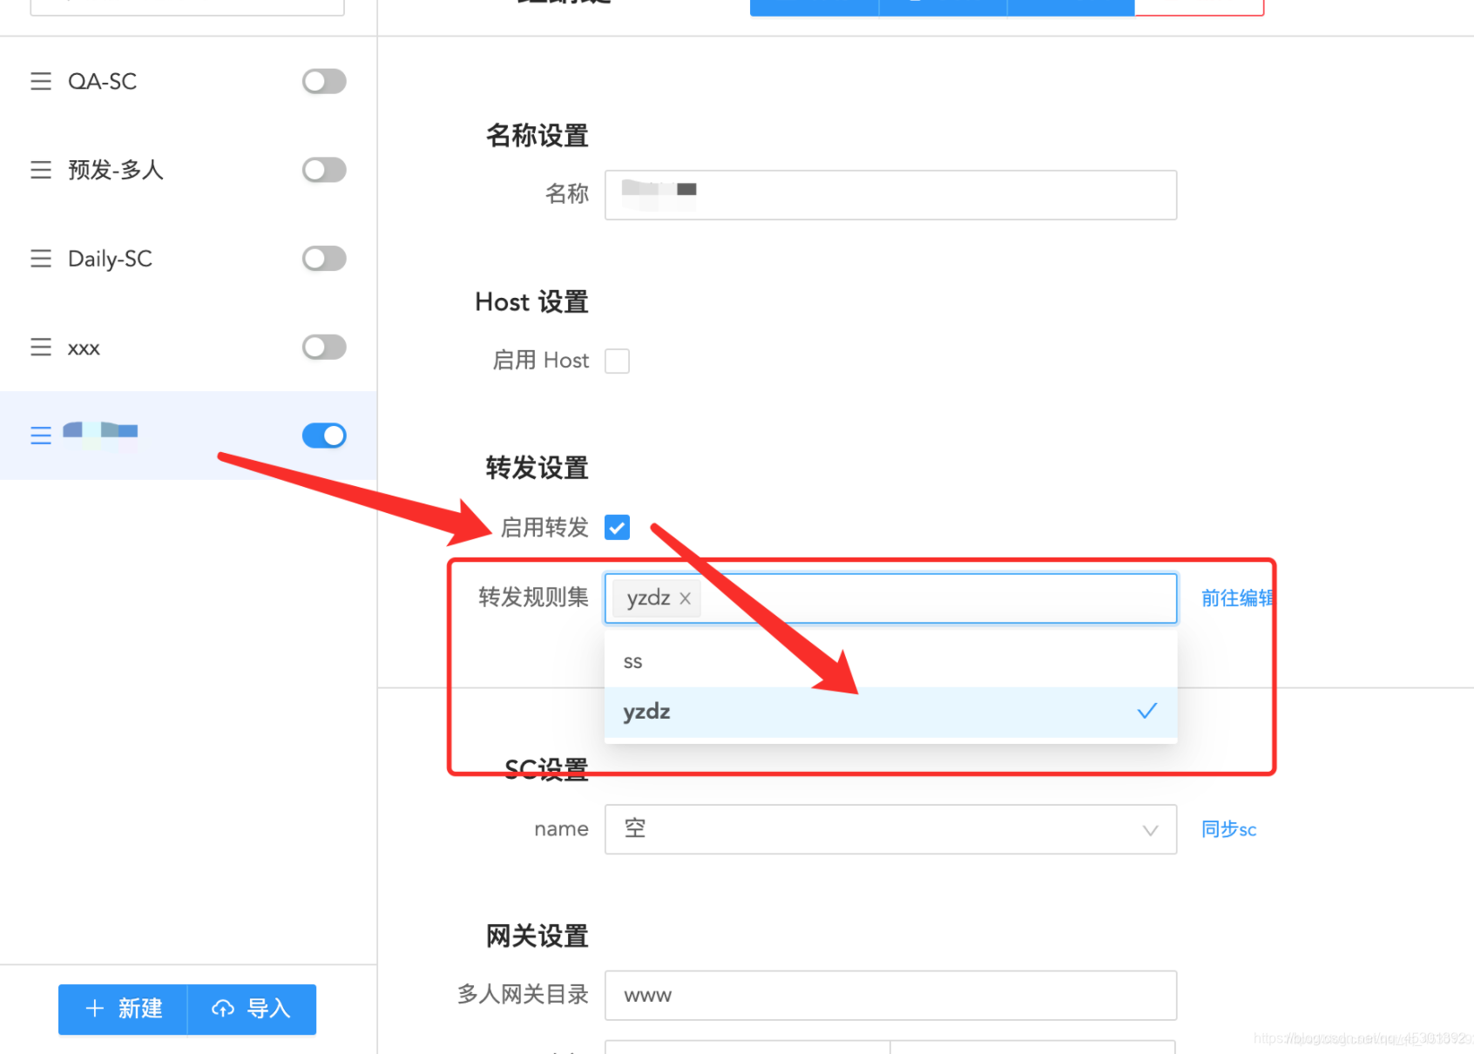
Task: Click the www gateway directory input field
Action: click(889, 995)
